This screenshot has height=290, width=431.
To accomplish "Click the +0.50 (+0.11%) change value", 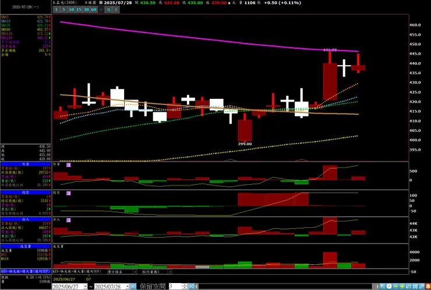I will click(x=282, y=3).
